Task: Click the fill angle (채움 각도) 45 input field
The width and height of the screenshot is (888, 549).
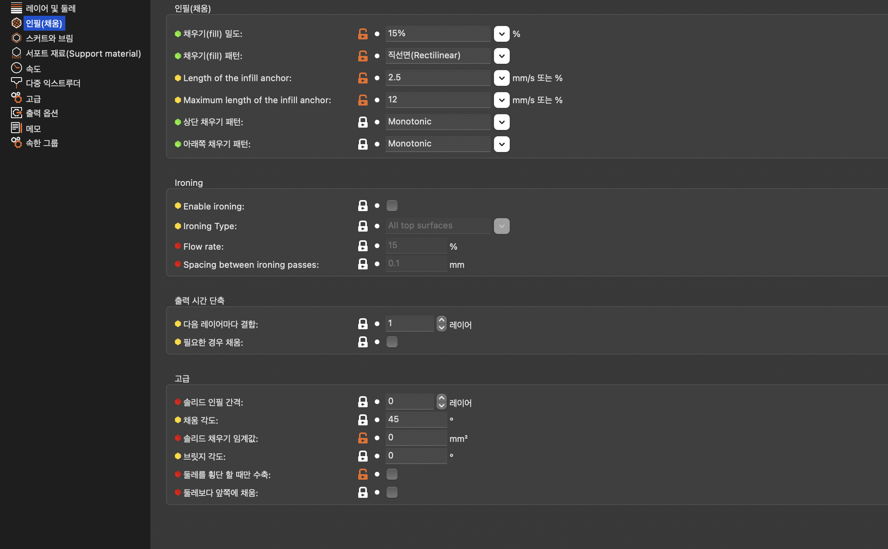Action: [416, 419]
